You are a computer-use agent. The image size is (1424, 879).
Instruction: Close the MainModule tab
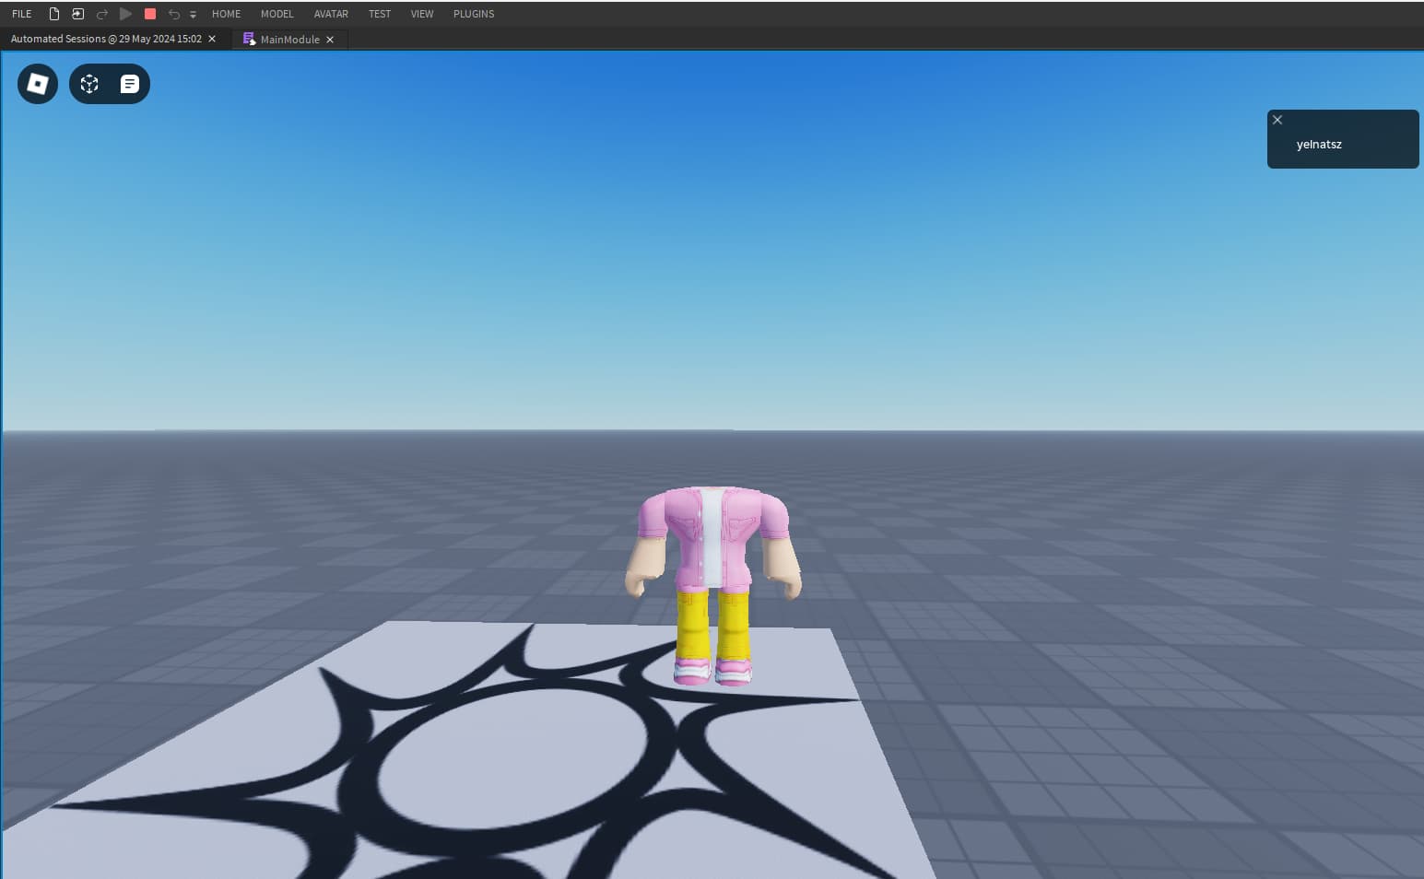330,40
